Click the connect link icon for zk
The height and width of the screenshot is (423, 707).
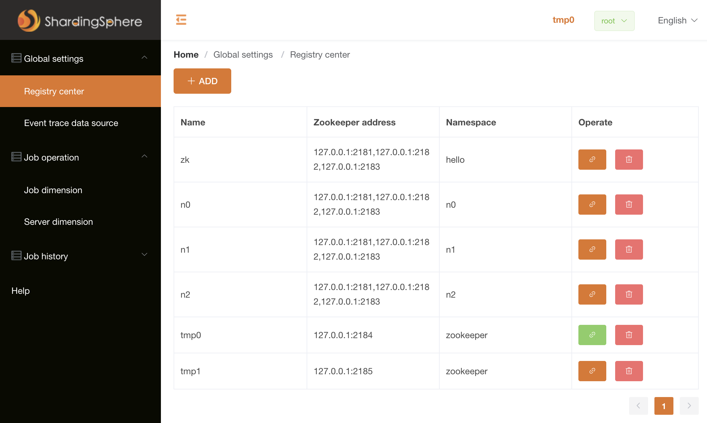pyautogui.click(x=592, y=160)
